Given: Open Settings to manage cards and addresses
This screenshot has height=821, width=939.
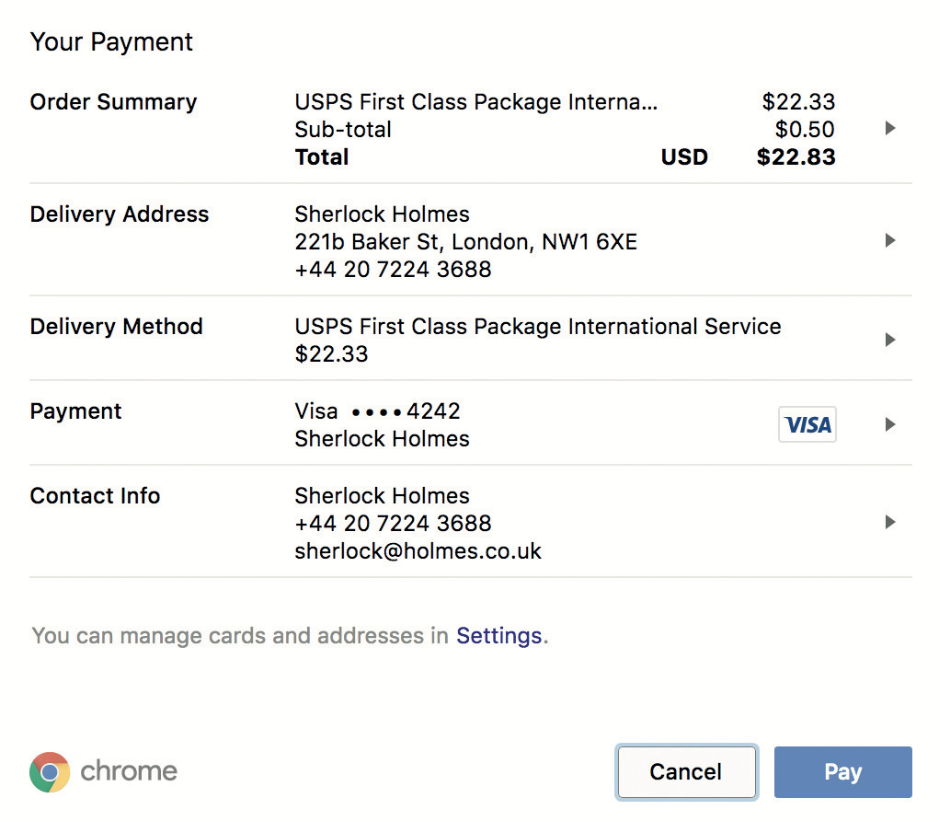Looking at the screenshot, I should 498,636.
